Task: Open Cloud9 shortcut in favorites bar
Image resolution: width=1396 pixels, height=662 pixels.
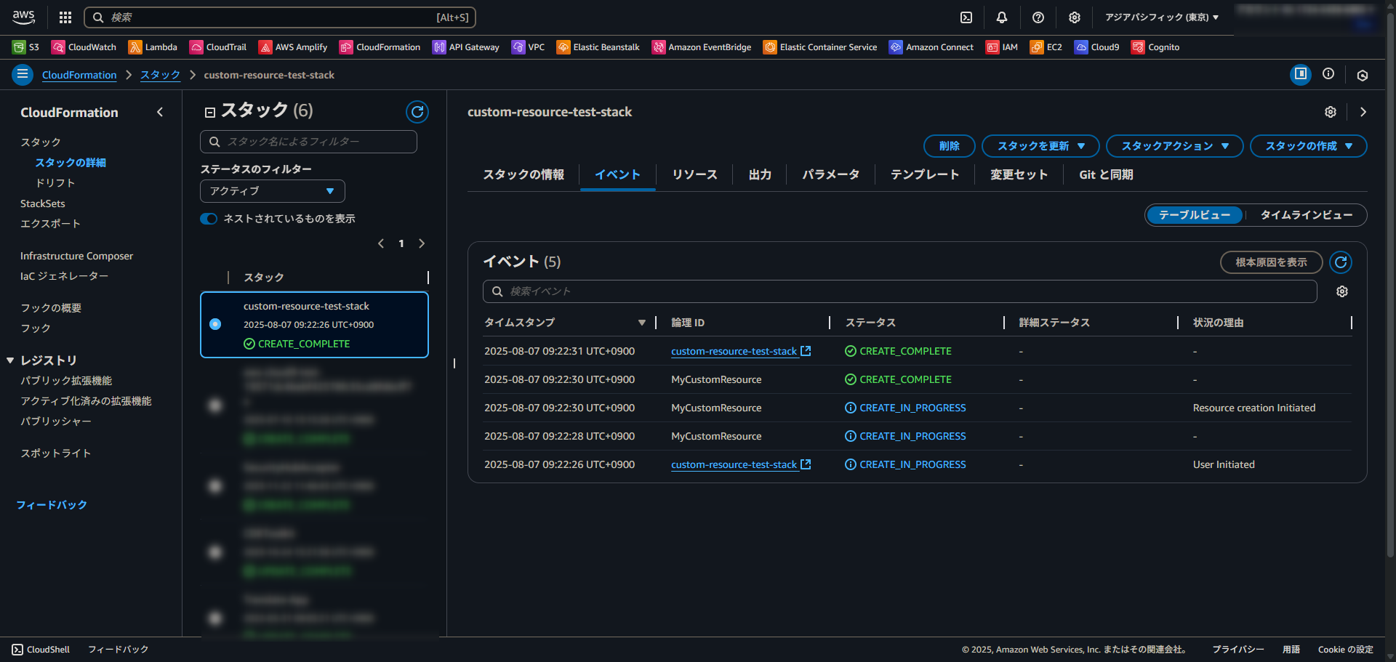Action: coord(1097,47)
